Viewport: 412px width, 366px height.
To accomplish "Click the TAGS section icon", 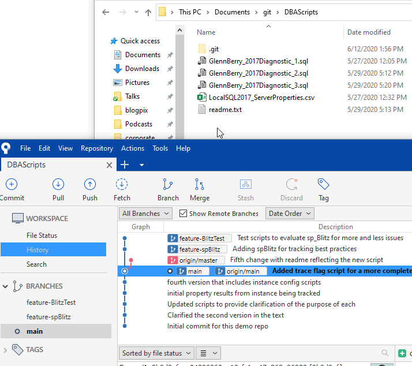I will click(x=18, y=350).
